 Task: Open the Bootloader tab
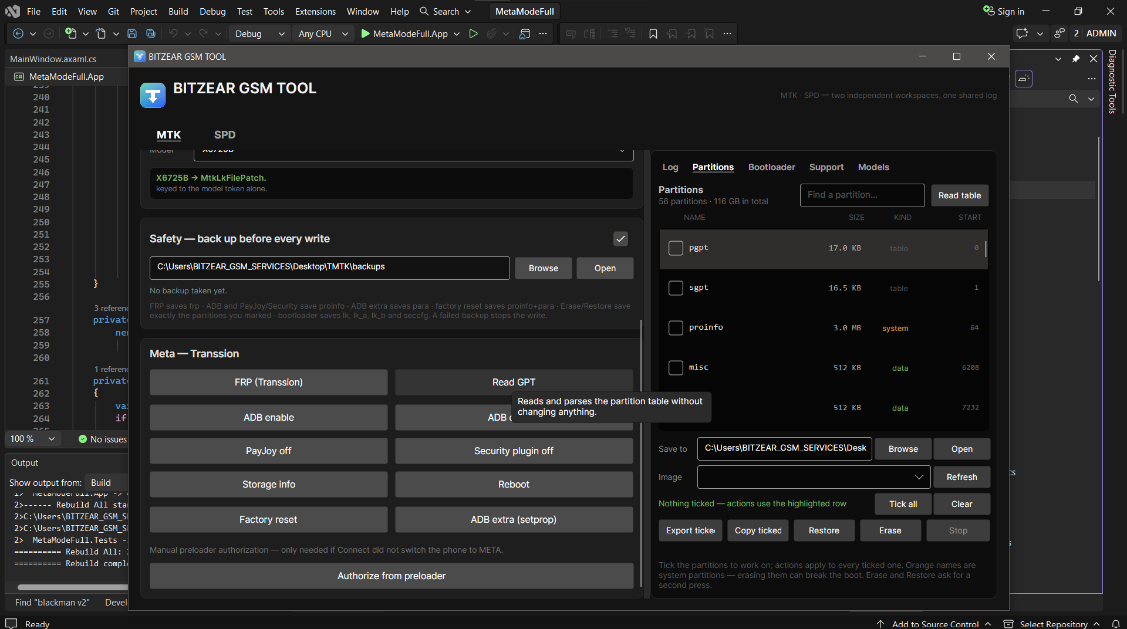(771, 167)
